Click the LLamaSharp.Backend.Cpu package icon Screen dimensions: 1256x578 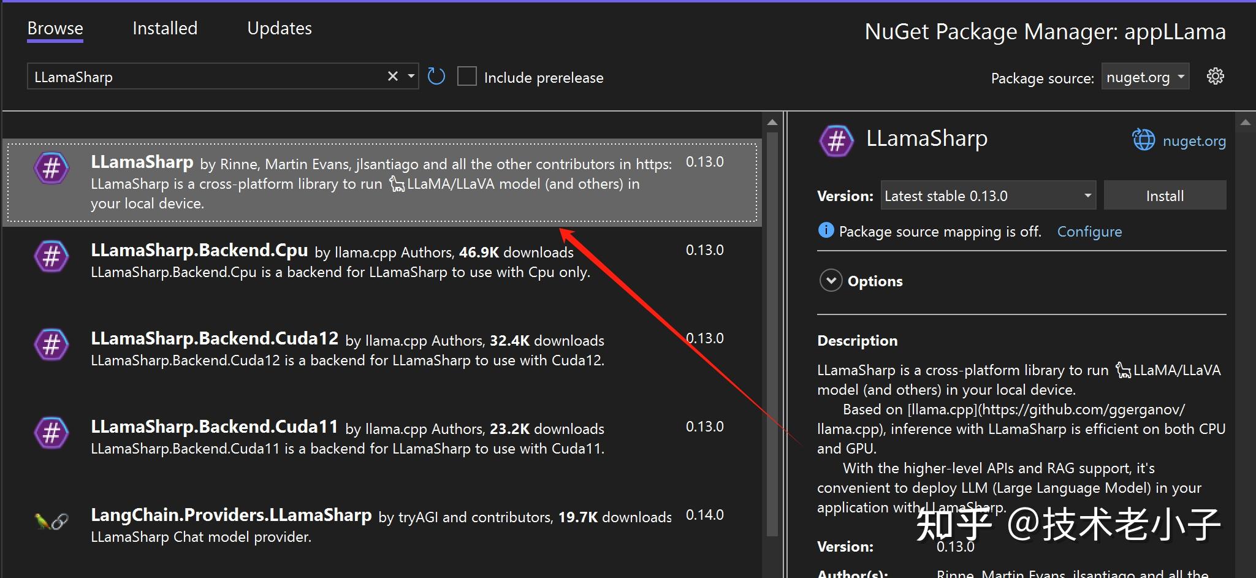(51, 256)
